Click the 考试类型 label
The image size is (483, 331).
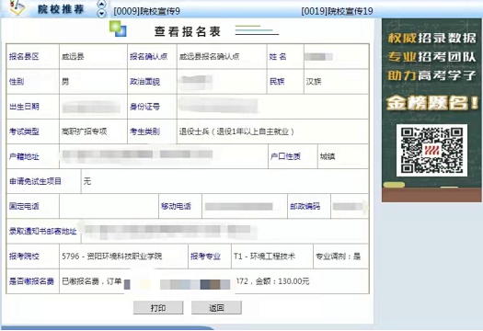click(24, 131)
